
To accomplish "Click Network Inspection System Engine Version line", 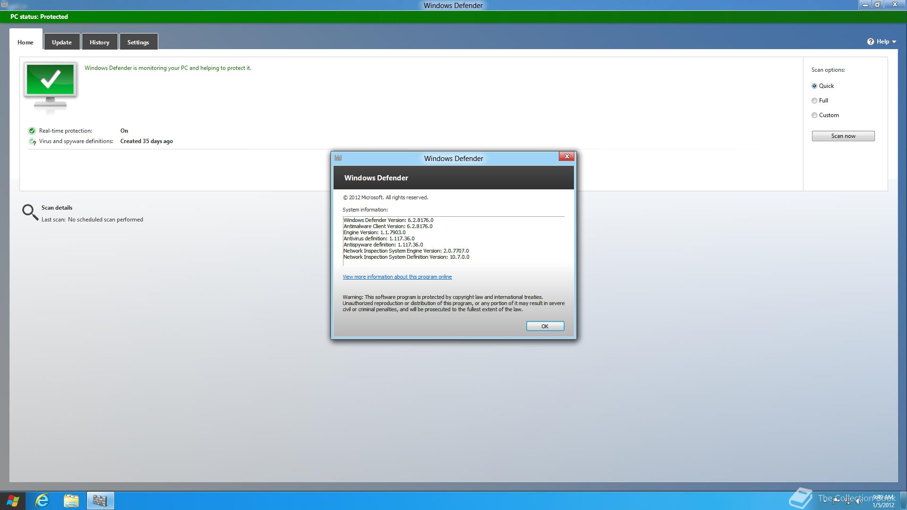I will tap(406, 251).
